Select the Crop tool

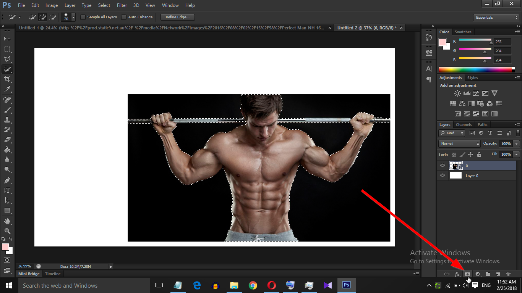click(x=7, y=79)
